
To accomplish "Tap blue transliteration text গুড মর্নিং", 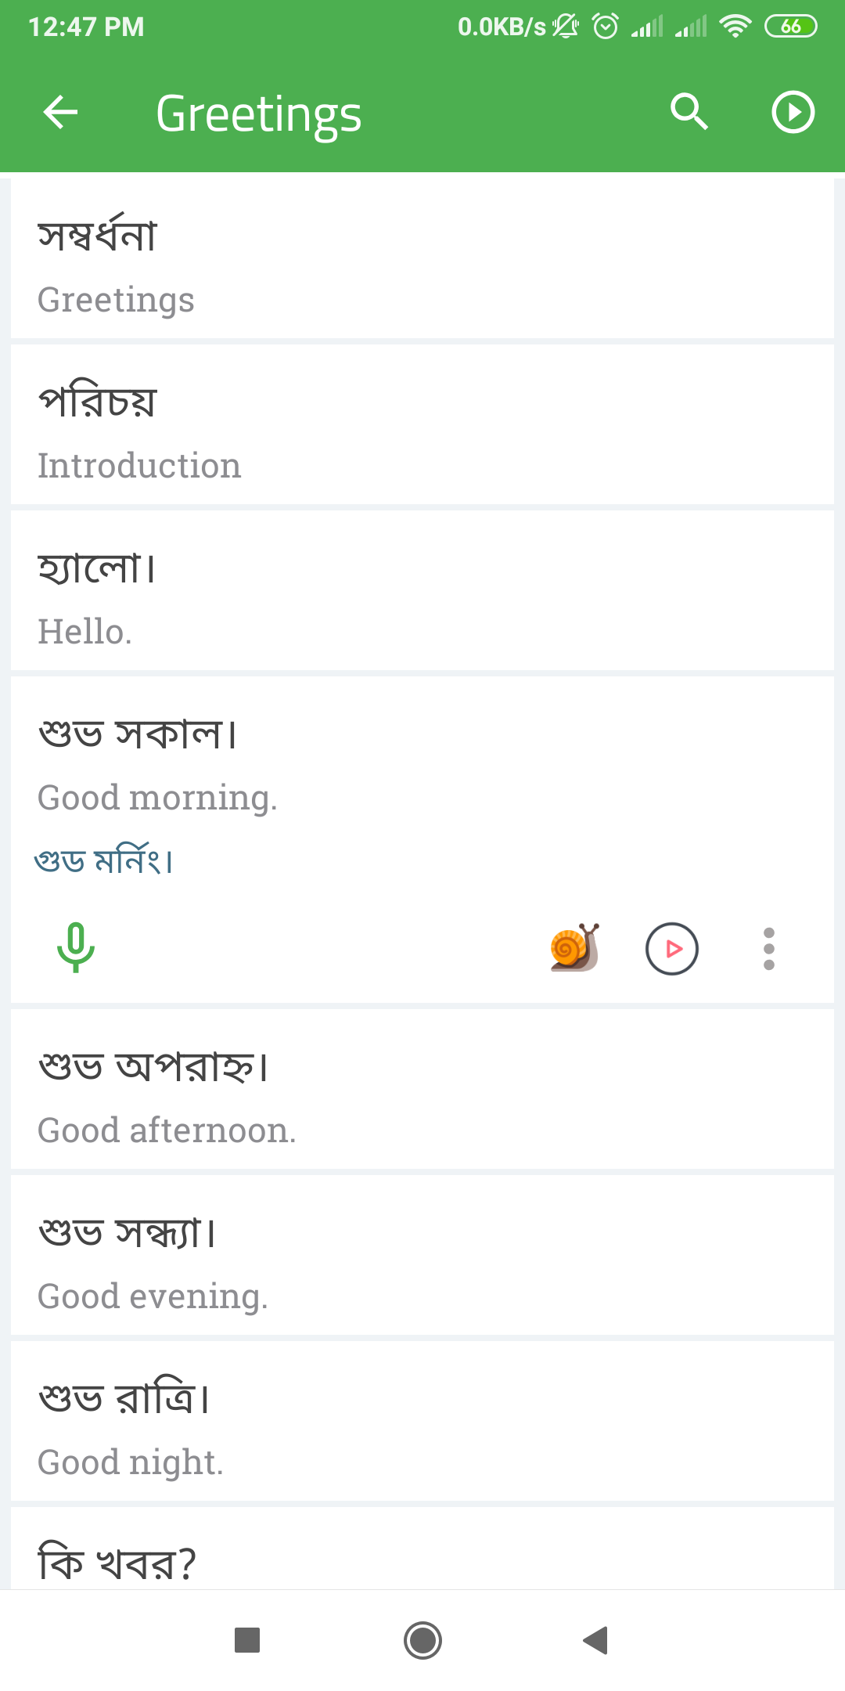I will point(103,860).
